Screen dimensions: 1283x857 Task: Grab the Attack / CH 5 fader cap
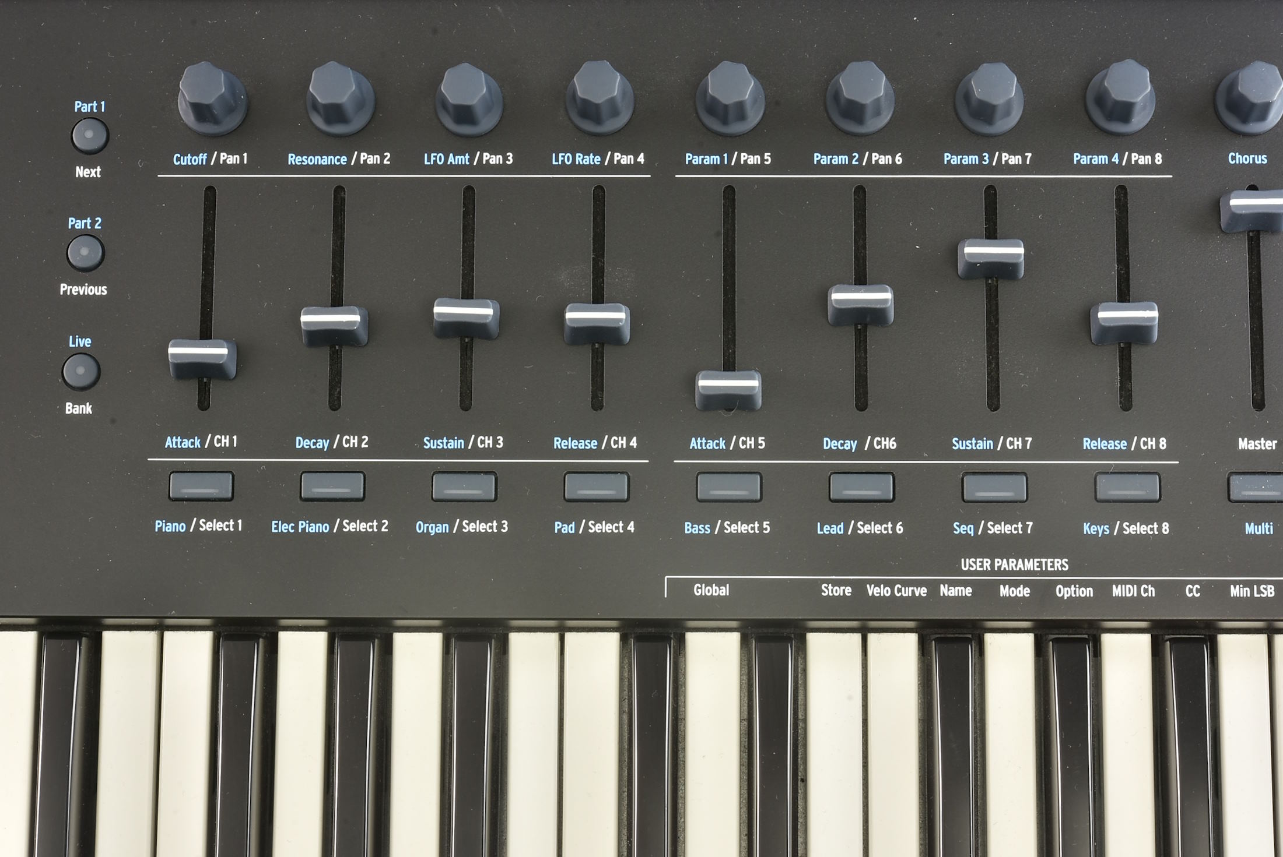pyautogui.click(x=728, y=389)
